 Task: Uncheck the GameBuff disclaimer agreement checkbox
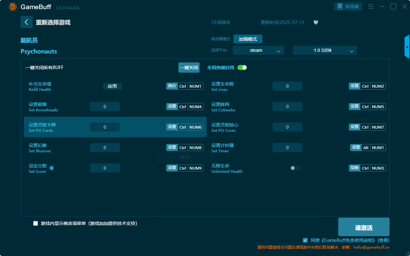(305, 240)
